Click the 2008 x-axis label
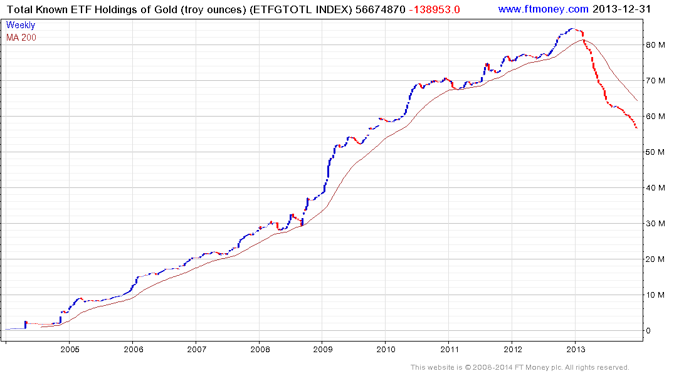The height and width of the screenshot is (376, 674). 260,349
